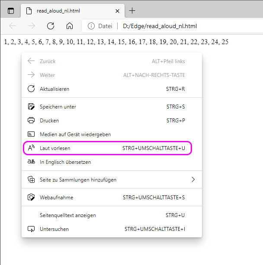Select Medien auf Gerät wiedergeben
The height and width of the screenshot is (265, 263).
[x=112, y=134]
